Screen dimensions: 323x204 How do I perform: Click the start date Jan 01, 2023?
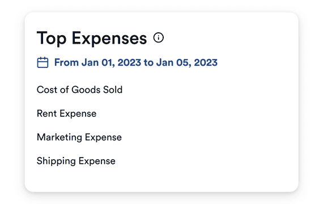pos(111,62)
